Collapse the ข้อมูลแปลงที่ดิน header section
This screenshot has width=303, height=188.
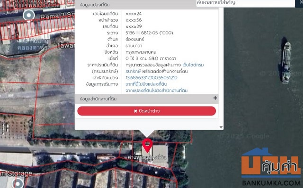146,5
